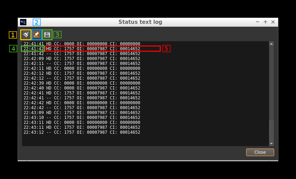
Task: Toggle the pin log icon
Action: click(37, 35)
